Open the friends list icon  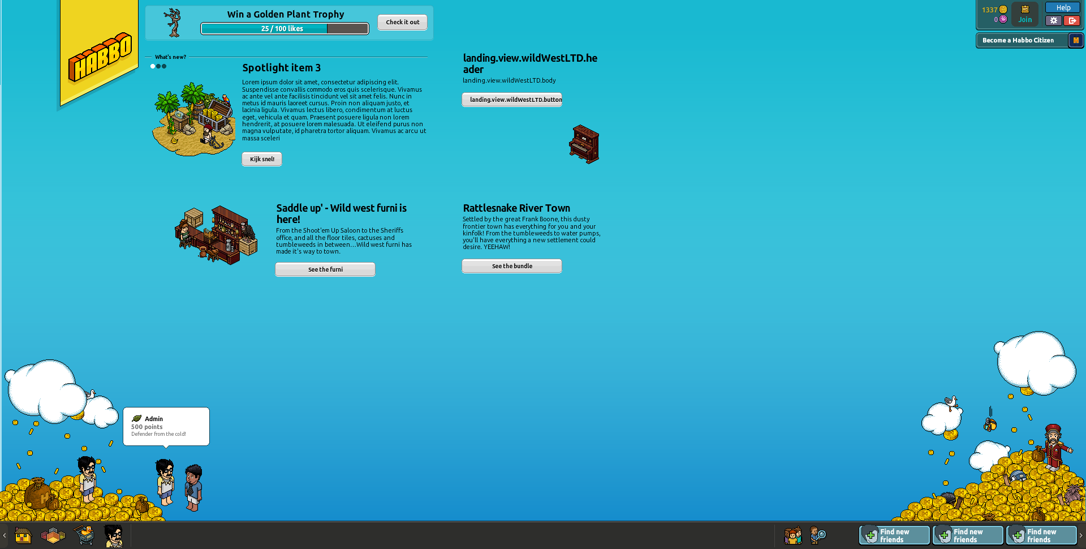(x=793, y=535)
